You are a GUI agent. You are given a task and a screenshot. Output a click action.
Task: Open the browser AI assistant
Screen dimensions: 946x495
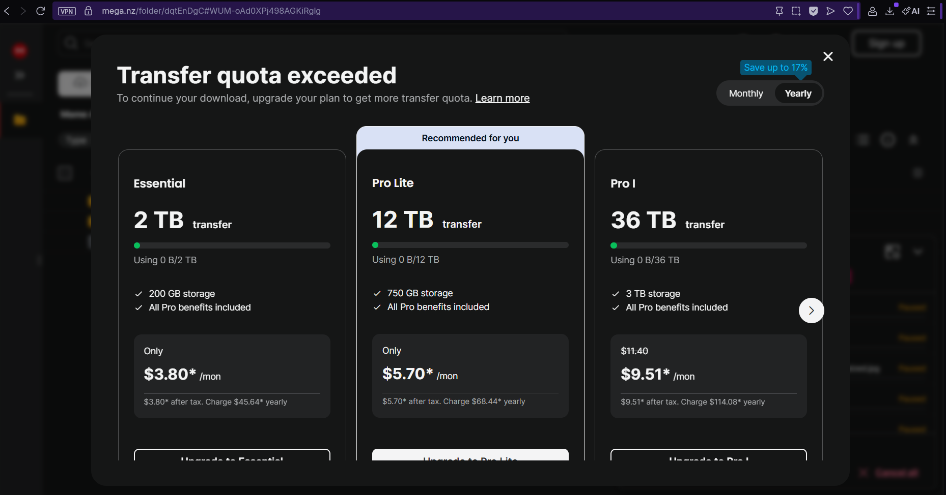911,11
